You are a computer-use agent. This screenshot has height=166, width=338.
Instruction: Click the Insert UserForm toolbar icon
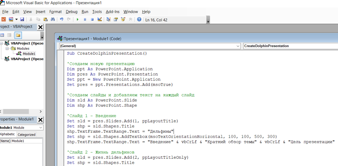coord(11,19)
